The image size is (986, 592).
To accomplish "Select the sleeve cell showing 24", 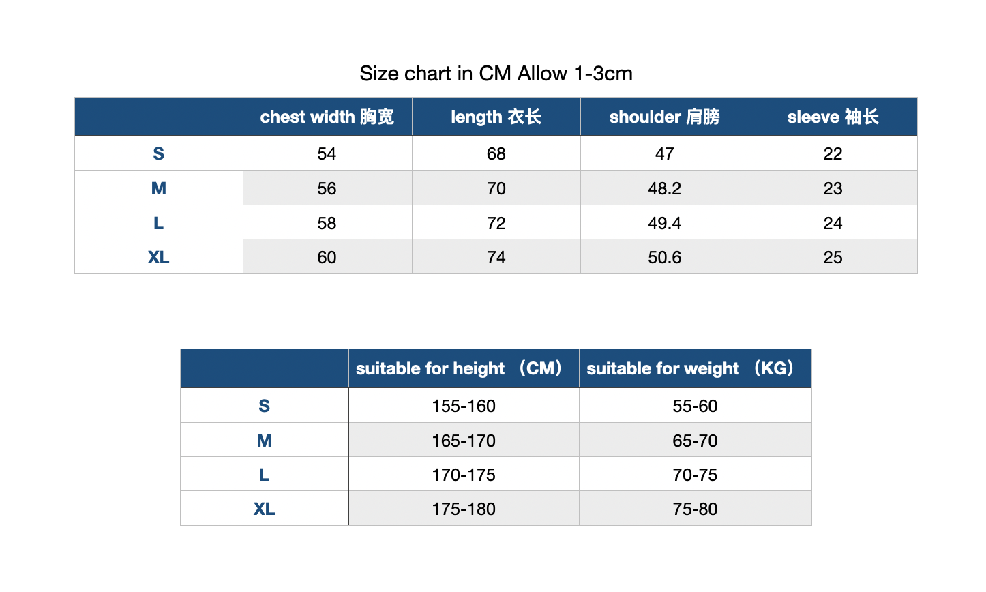I will 833,223.
